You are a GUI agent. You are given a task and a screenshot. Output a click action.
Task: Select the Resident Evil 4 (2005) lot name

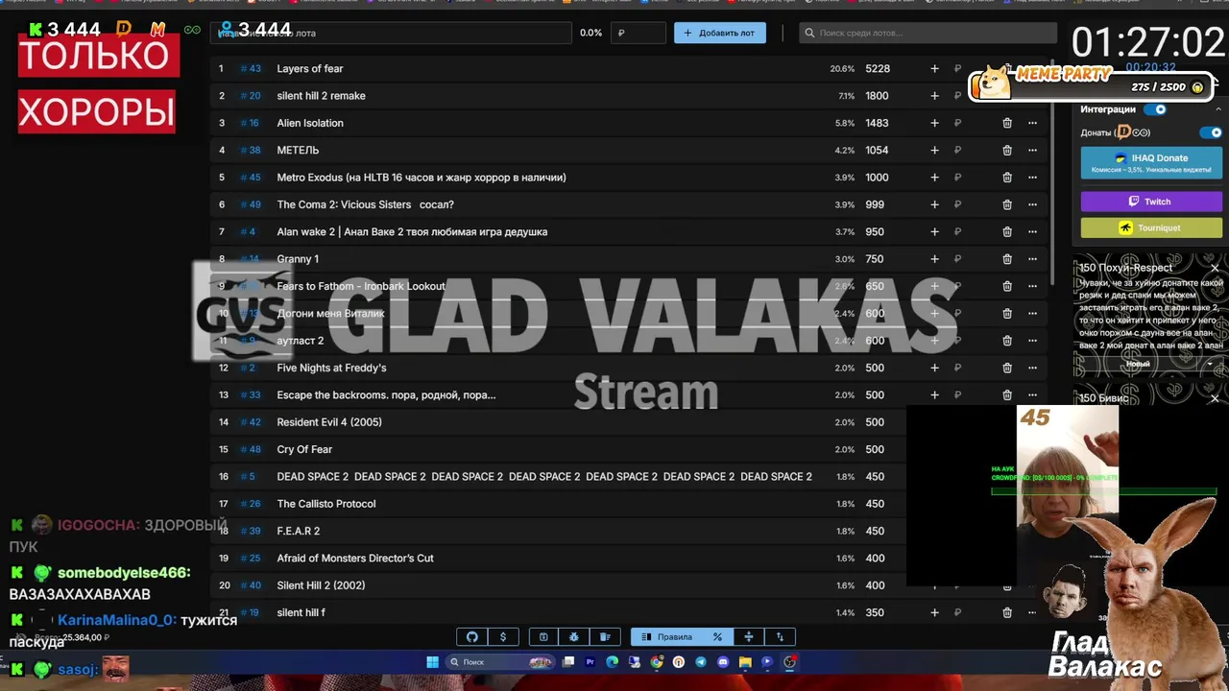point(329,422)
